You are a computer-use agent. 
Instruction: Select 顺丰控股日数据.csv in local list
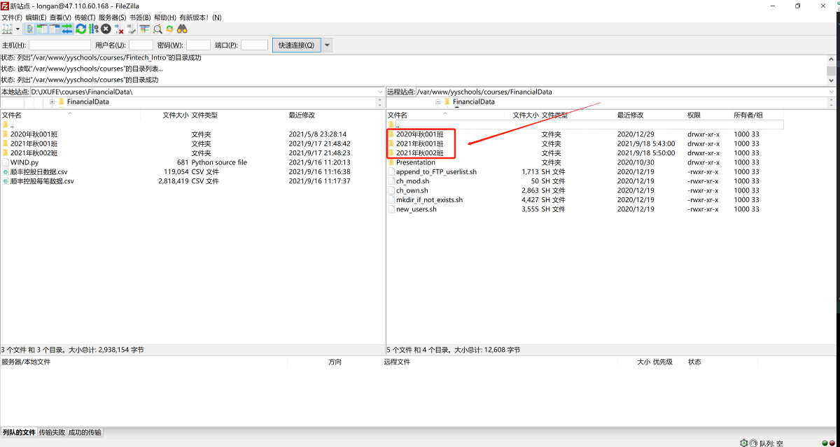coord(38,171)
